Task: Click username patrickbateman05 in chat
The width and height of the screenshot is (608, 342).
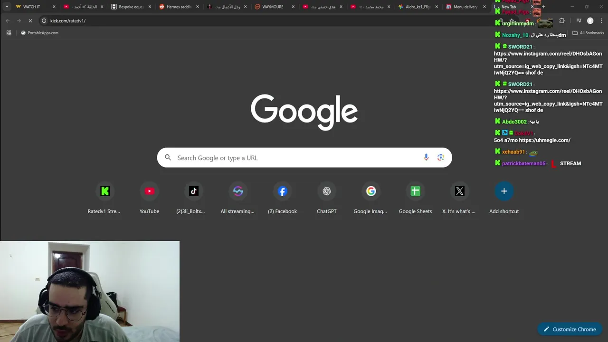Action: click(524, 163)
